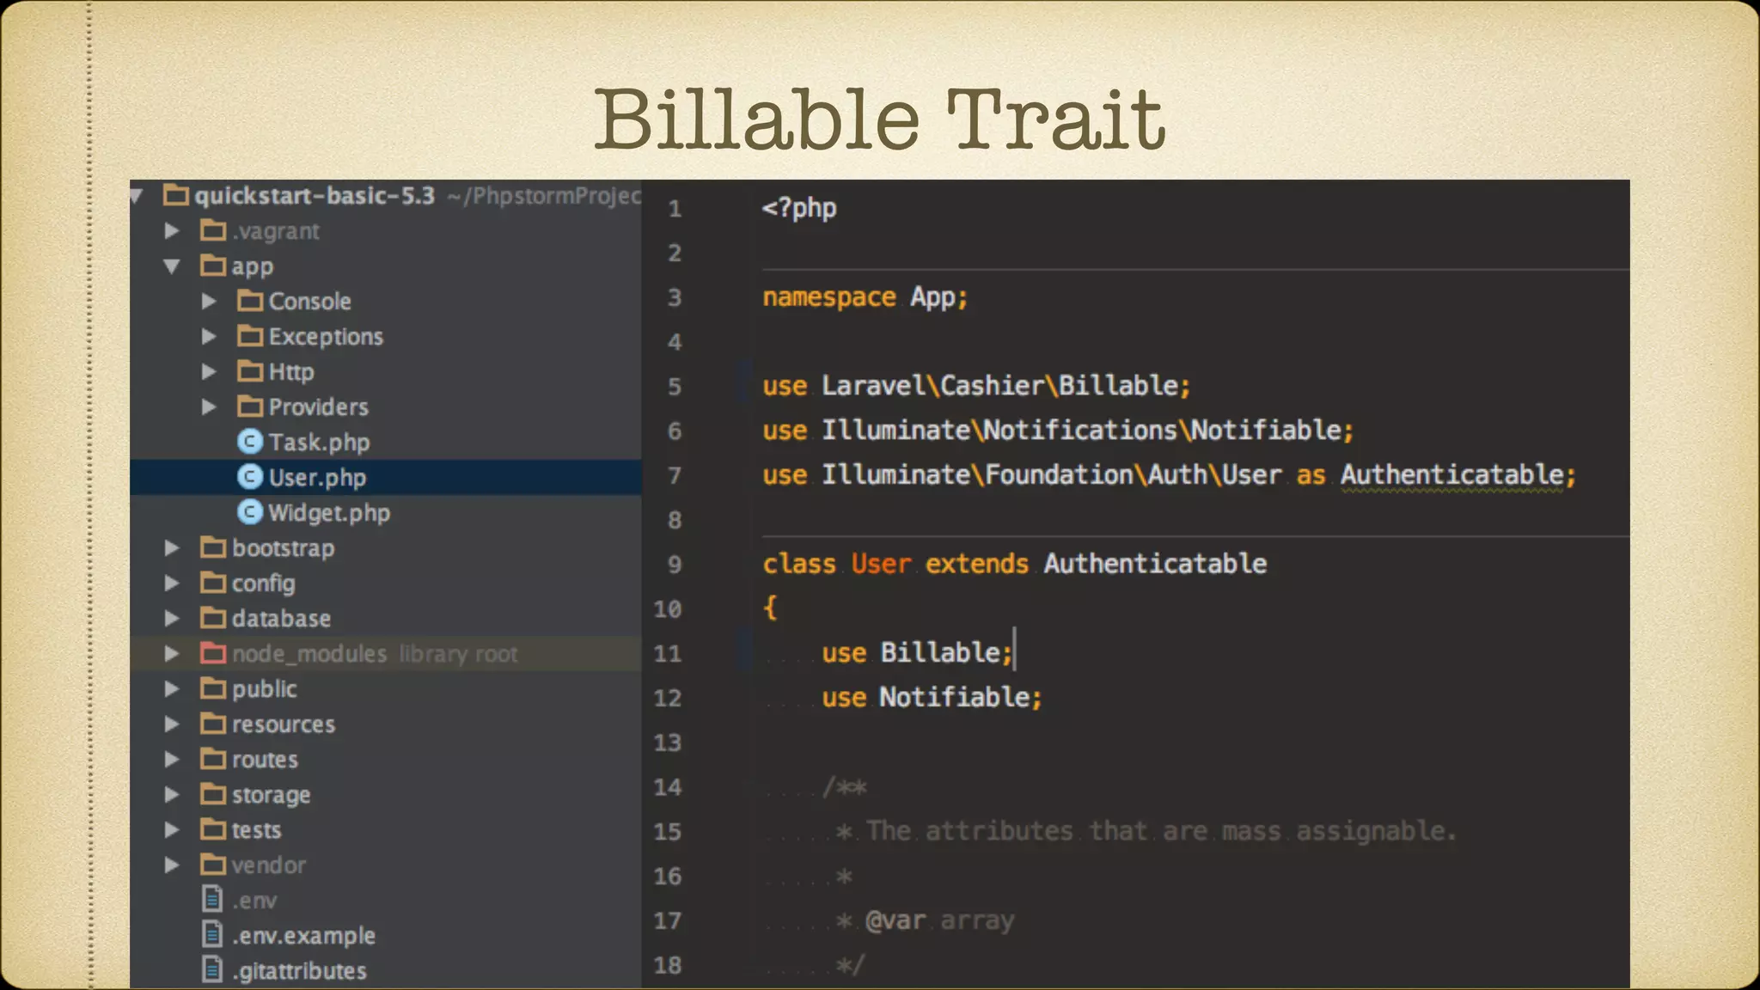
Task: Click the tests folder icon
Action: 213,829
